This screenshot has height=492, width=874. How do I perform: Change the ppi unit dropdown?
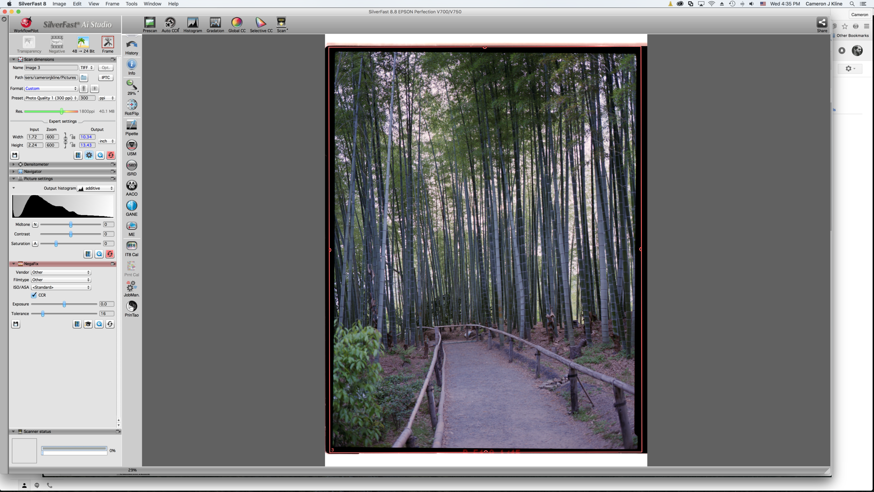(107, 98)
